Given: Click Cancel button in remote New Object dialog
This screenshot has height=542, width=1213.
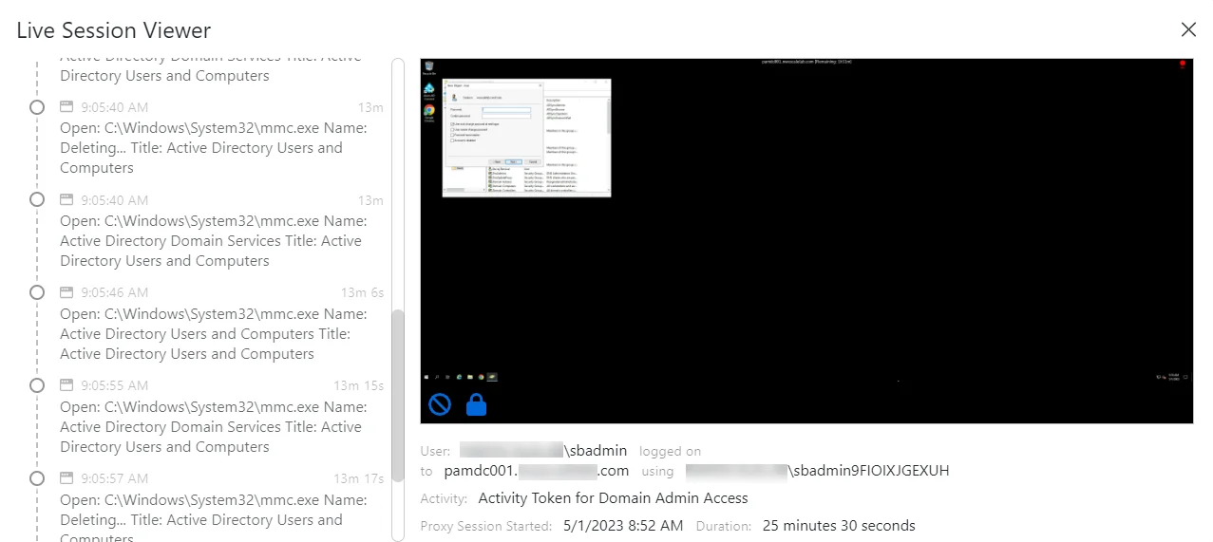Looking at the screenshot, I should (x=533, y=161).
